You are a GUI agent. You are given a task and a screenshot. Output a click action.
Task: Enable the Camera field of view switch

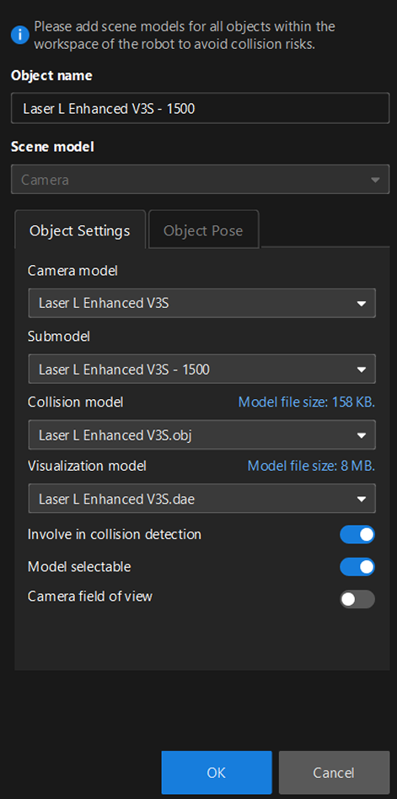coord(357,599)
